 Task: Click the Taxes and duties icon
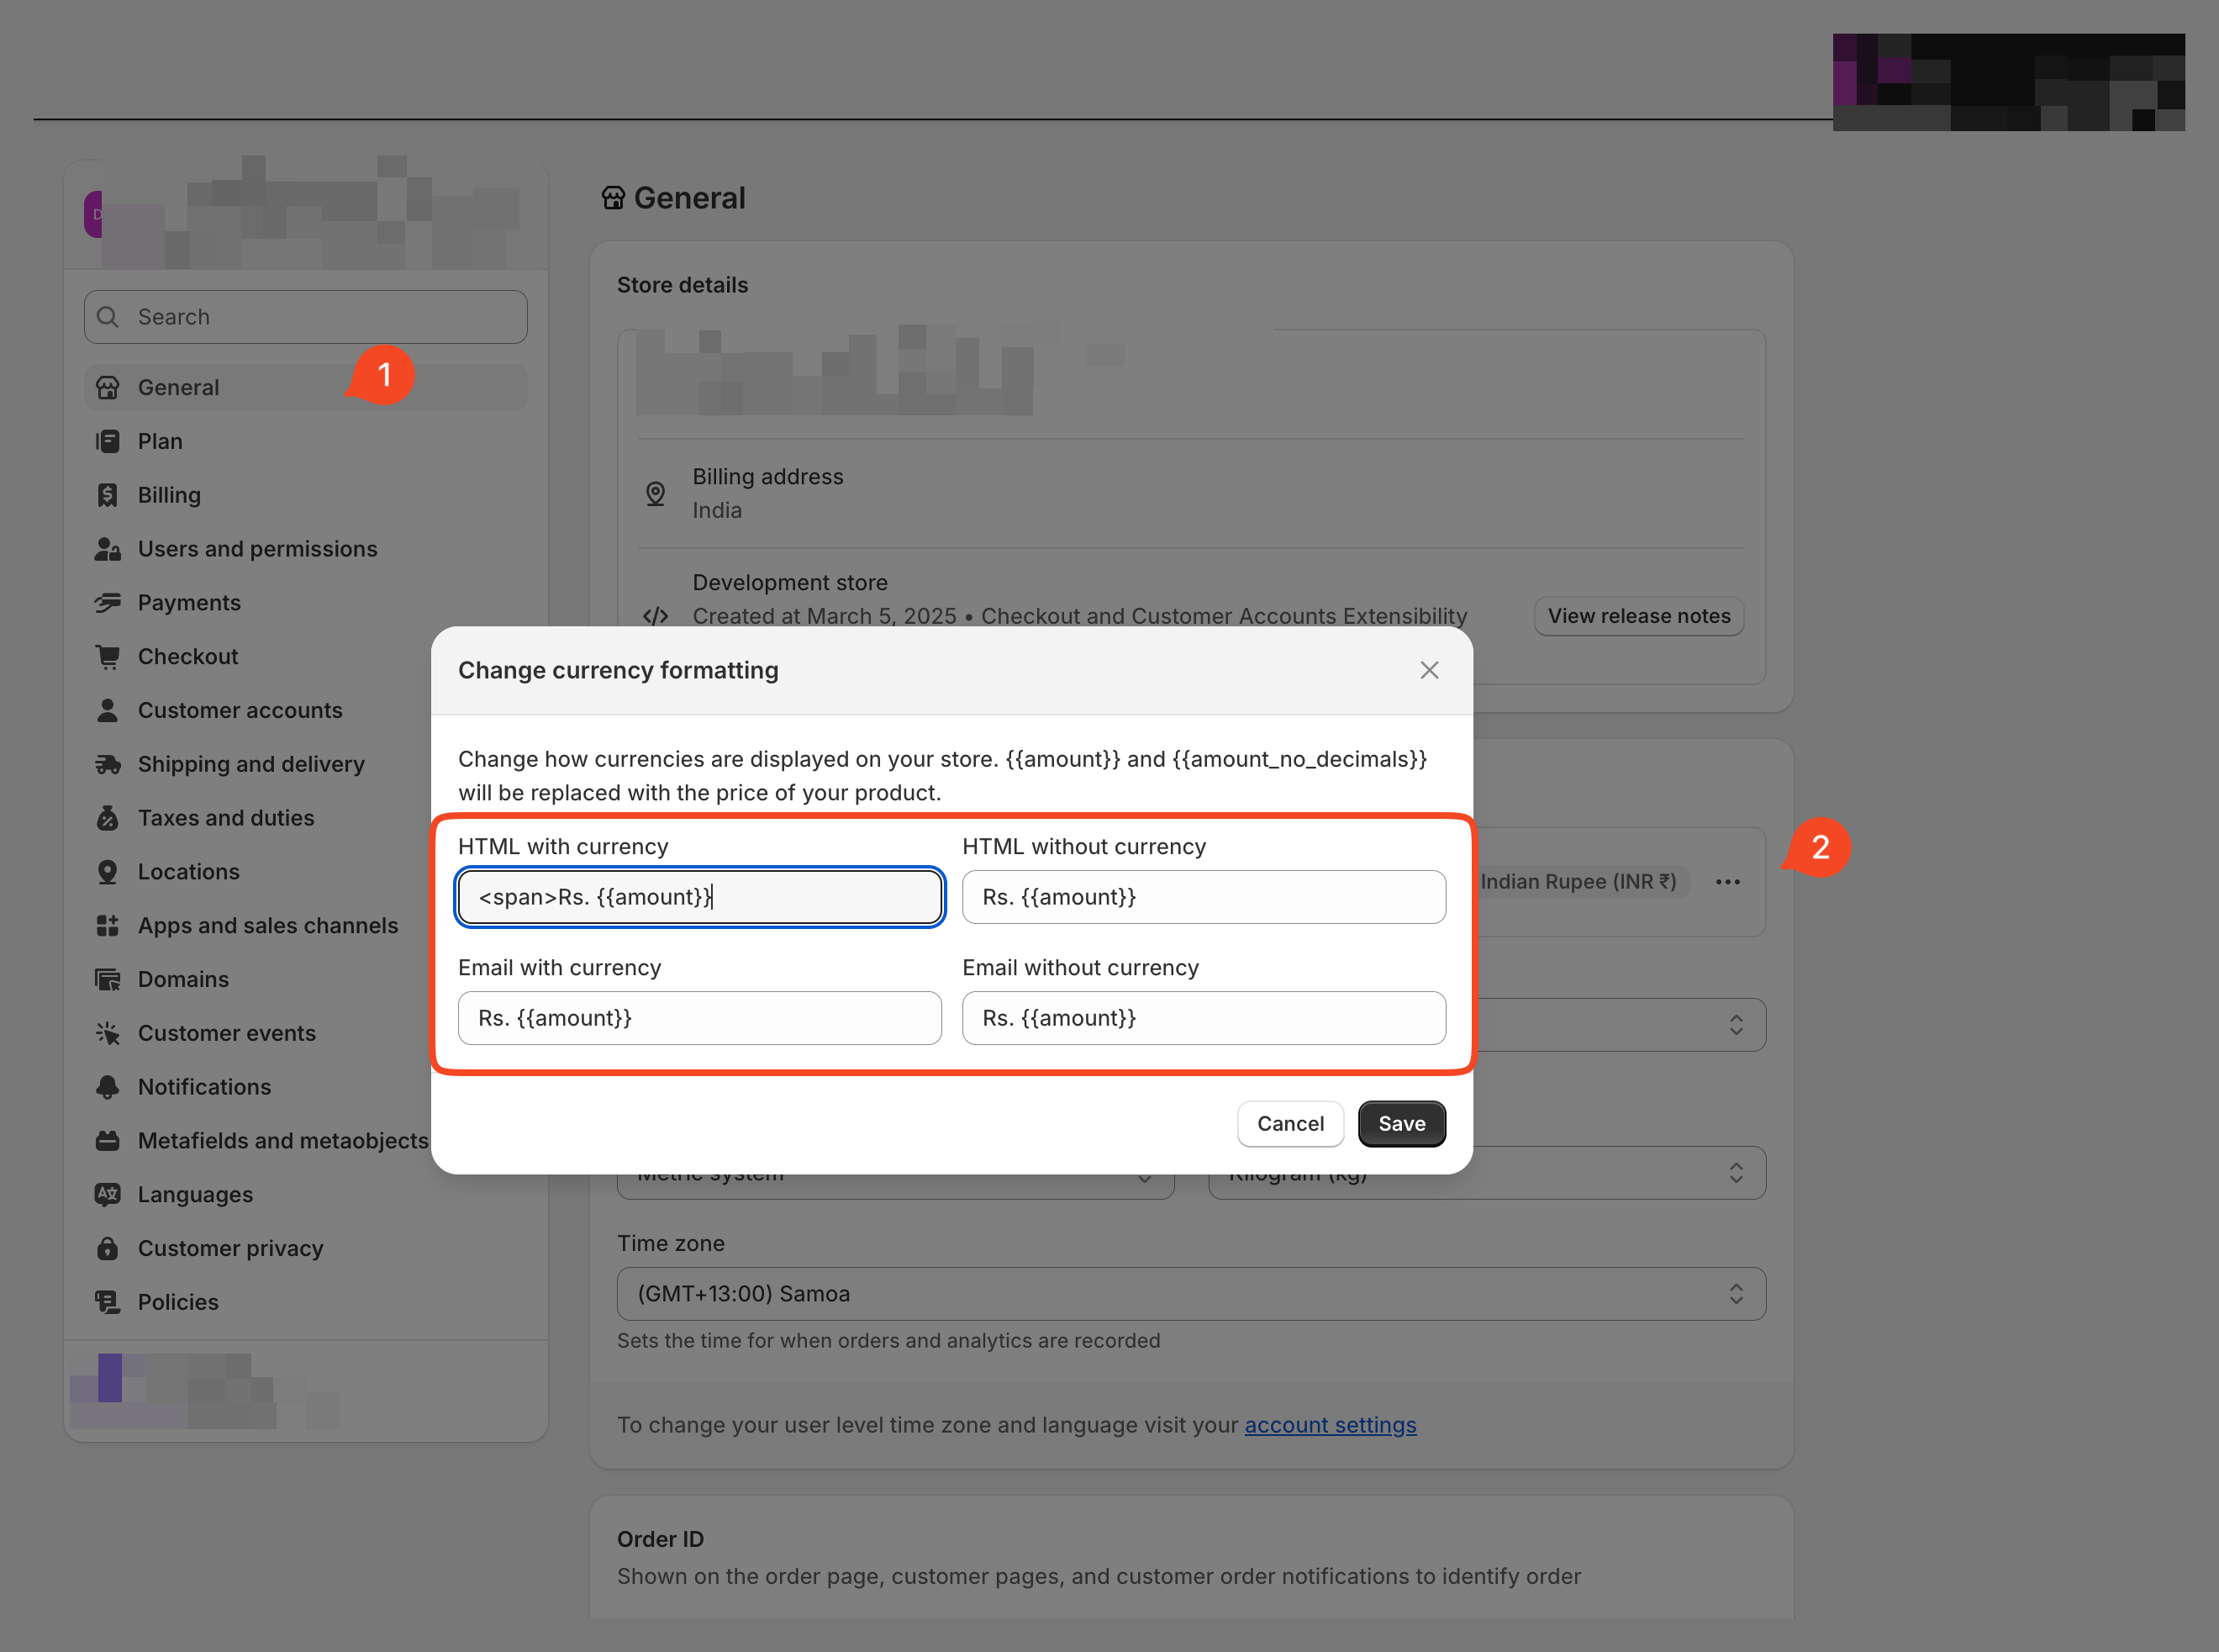tap(108, 817)
